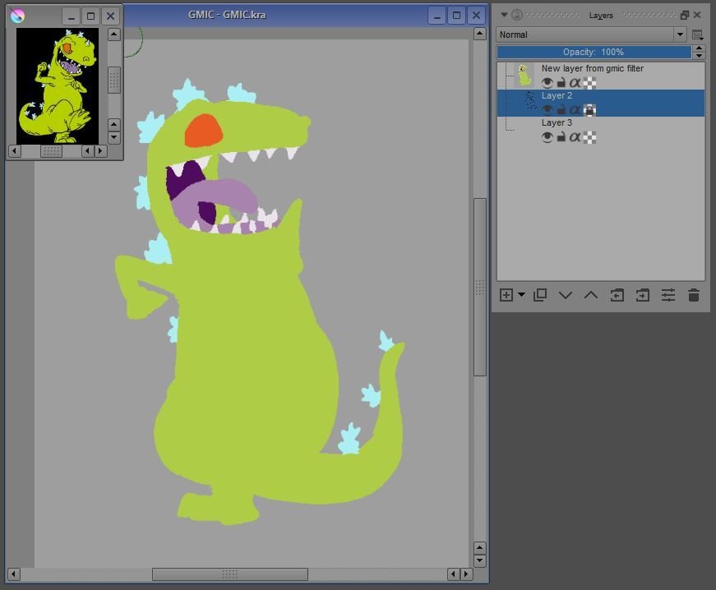Click dinosaur reference image in small window
716x590 pixels.
(x=58, y=85)
